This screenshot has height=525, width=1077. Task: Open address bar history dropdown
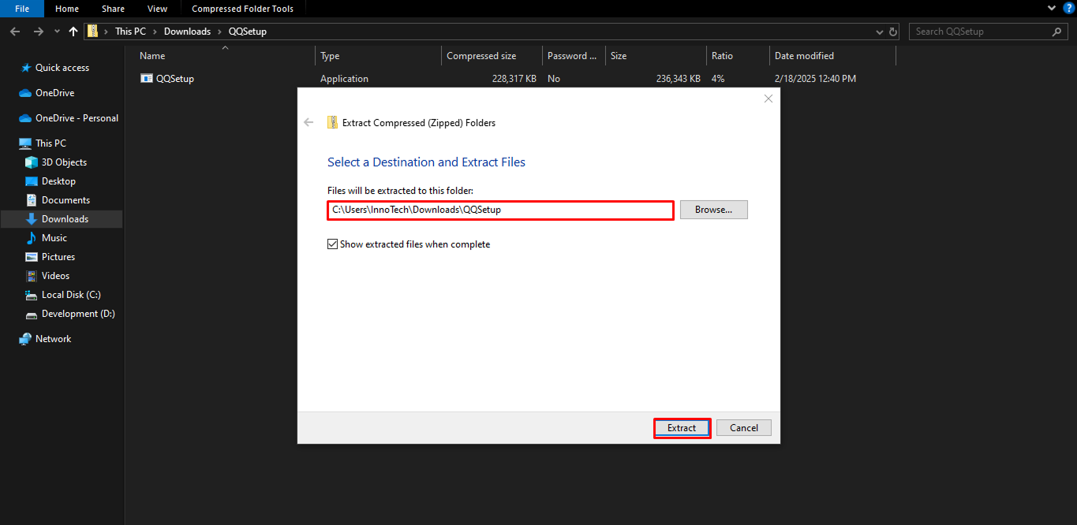click(x=880, y=32)
